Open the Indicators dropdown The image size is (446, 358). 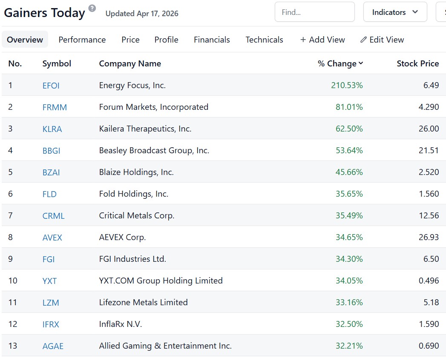[x=395, y=12]
